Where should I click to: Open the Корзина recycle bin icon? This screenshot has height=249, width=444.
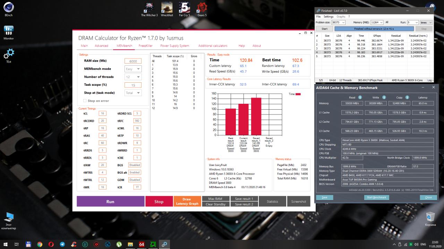(x=430, y=219)
